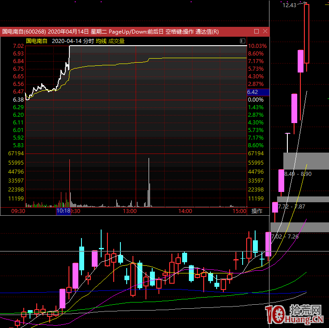
Task: Open the 操作 menu button
Action: (x=257, y=211)
